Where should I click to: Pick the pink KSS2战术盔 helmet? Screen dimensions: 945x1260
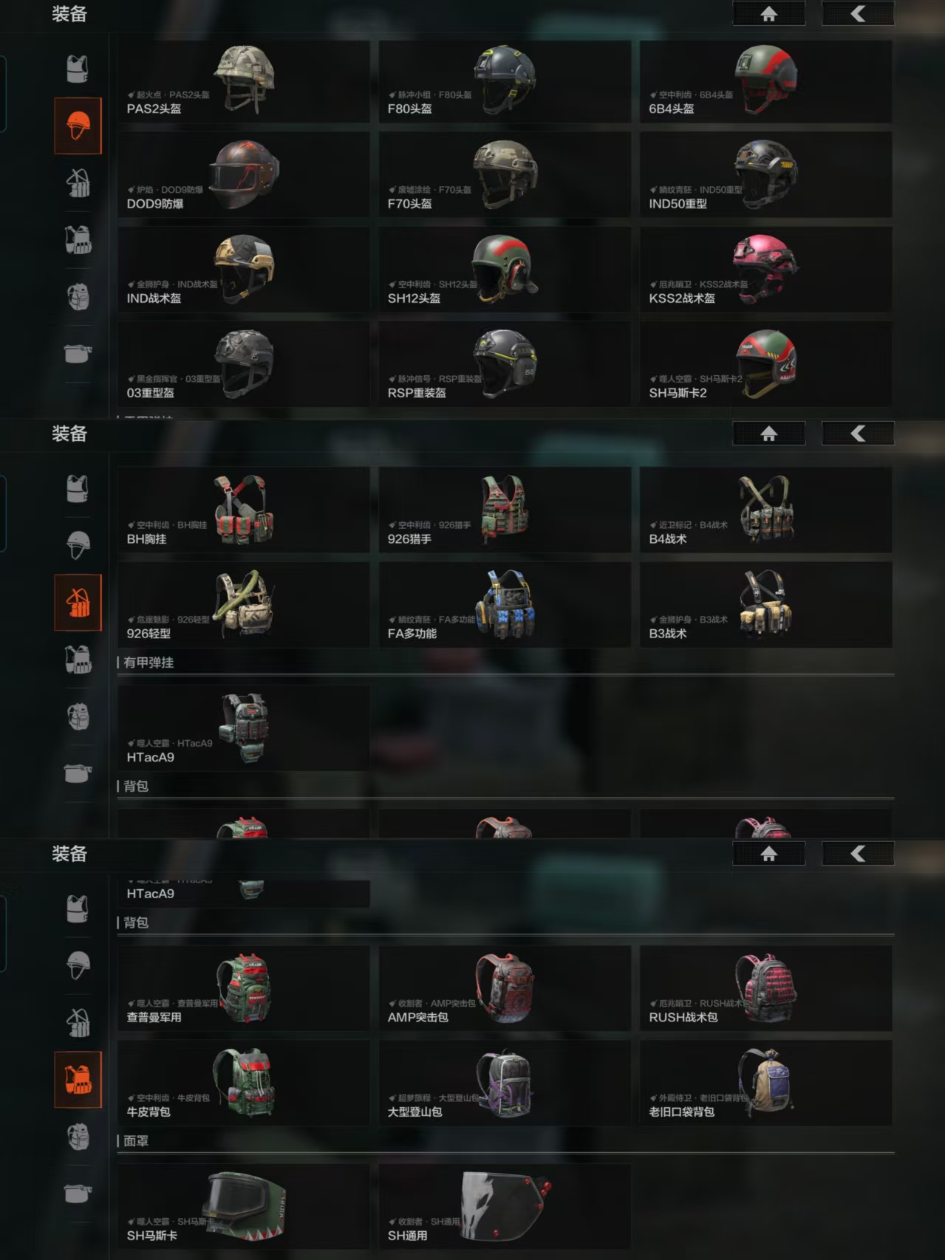[x=765, y=270]
